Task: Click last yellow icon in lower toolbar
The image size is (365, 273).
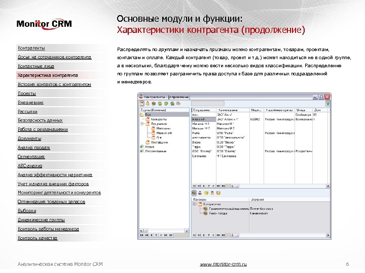Action: 218,193
